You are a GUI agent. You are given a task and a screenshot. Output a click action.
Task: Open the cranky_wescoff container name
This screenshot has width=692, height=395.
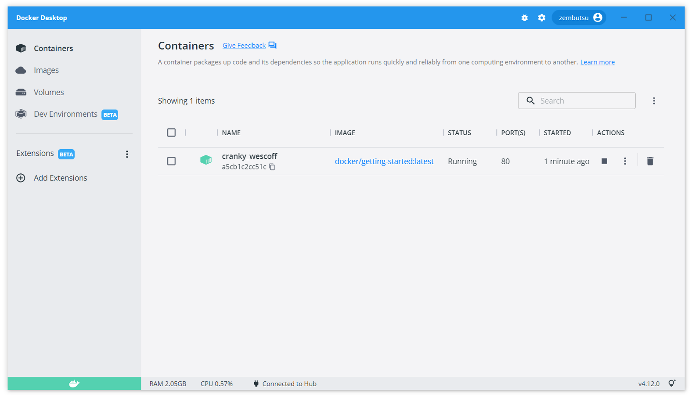[249, 156]
